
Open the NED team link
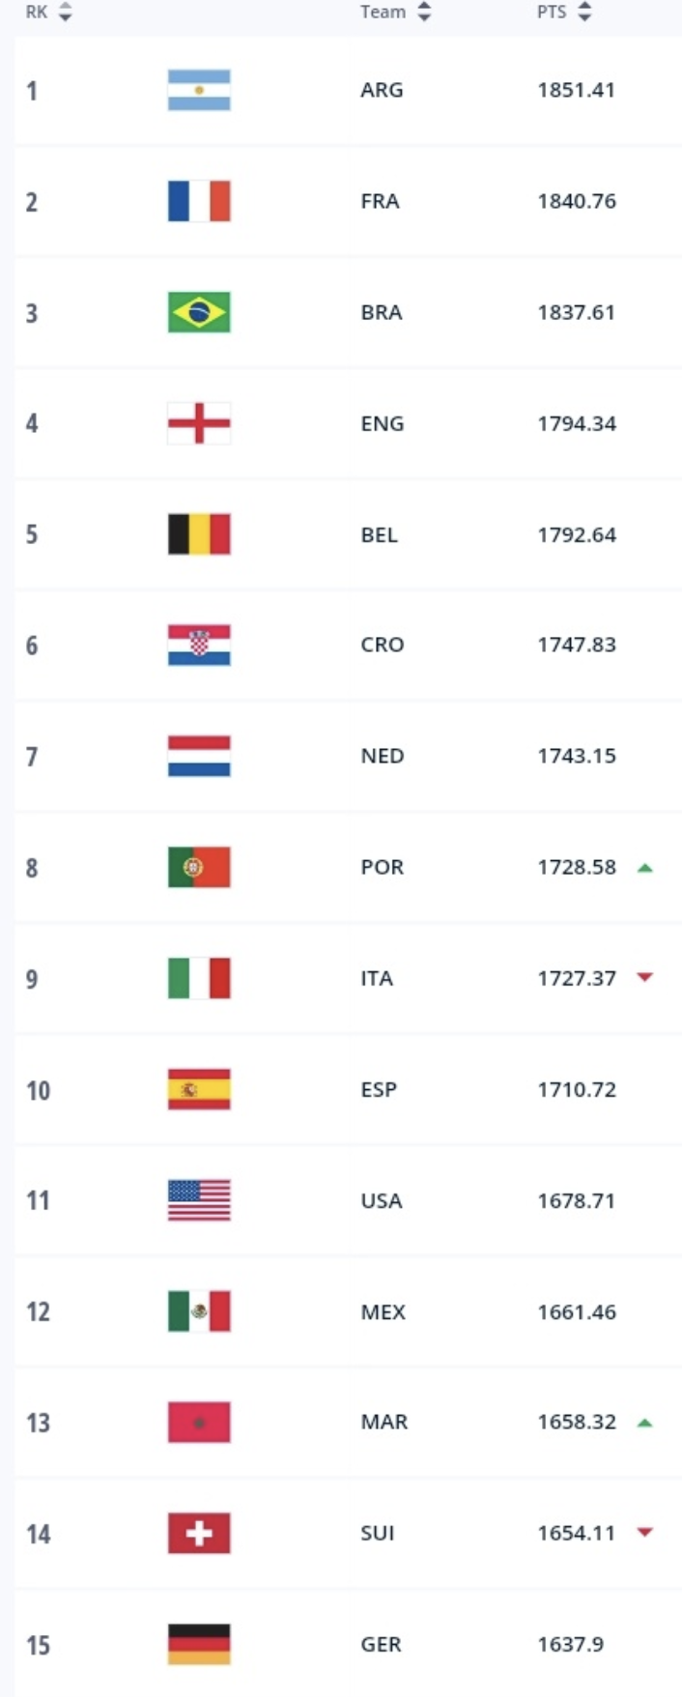coord(383,756)
